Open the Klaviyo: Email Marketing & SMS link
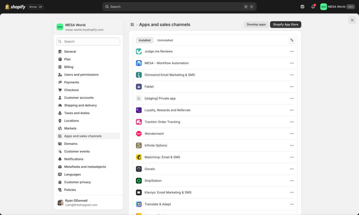The image size is (359, 215). tap(168, 192)
